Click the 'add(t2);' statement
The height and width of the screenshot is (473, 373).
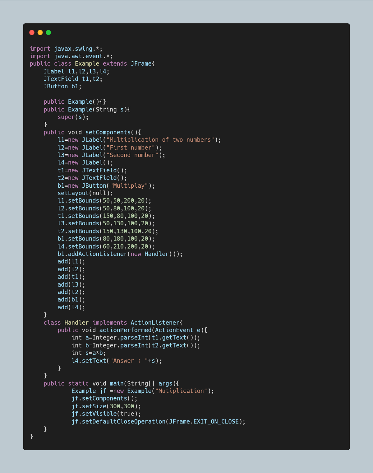(71, 292)
